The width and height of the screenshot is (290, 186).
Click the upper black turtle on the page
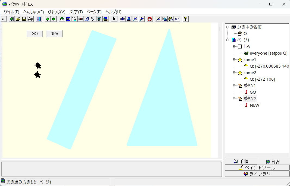[38, 65]
